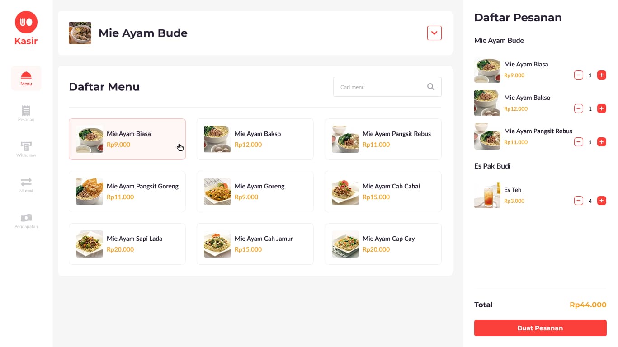Open the Withdraw page icon
Screen dimensions: 618x347
[26, 146]
